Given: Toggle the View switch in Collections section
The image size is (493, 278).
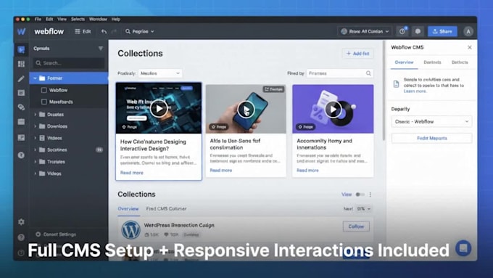Looking at the screenshot, I should click(x=360, y=195).
